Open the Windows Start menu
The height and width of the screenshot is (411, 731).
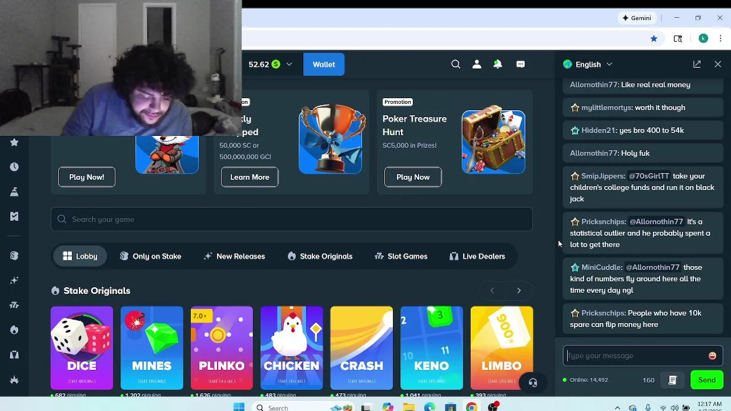pyautogui.click(x=239, y=408)
